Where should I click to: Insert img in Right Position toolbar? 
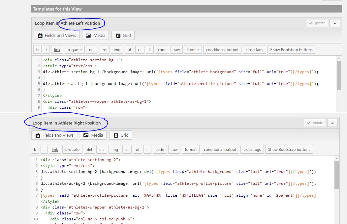pyautogui.click(x=115, y=150)
